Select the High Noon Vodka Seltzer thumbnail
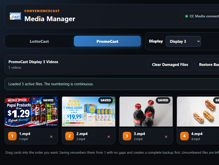The image size is (219, 165). [x=88, y=111]
